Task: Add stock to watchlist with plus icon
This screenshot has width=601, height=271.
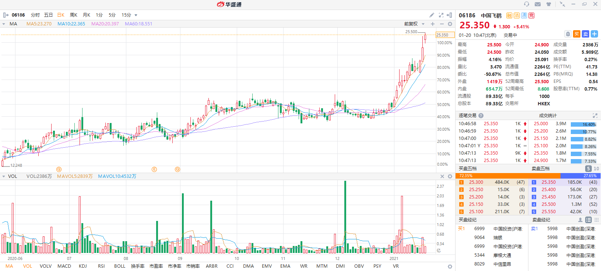Action: pos(594,34)
